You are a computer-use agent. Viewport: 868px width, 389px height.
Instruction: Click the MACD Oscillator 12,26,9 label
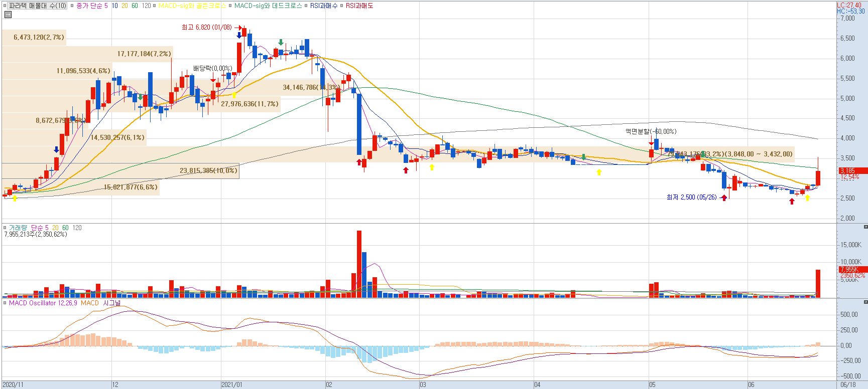tap(43, 303)
